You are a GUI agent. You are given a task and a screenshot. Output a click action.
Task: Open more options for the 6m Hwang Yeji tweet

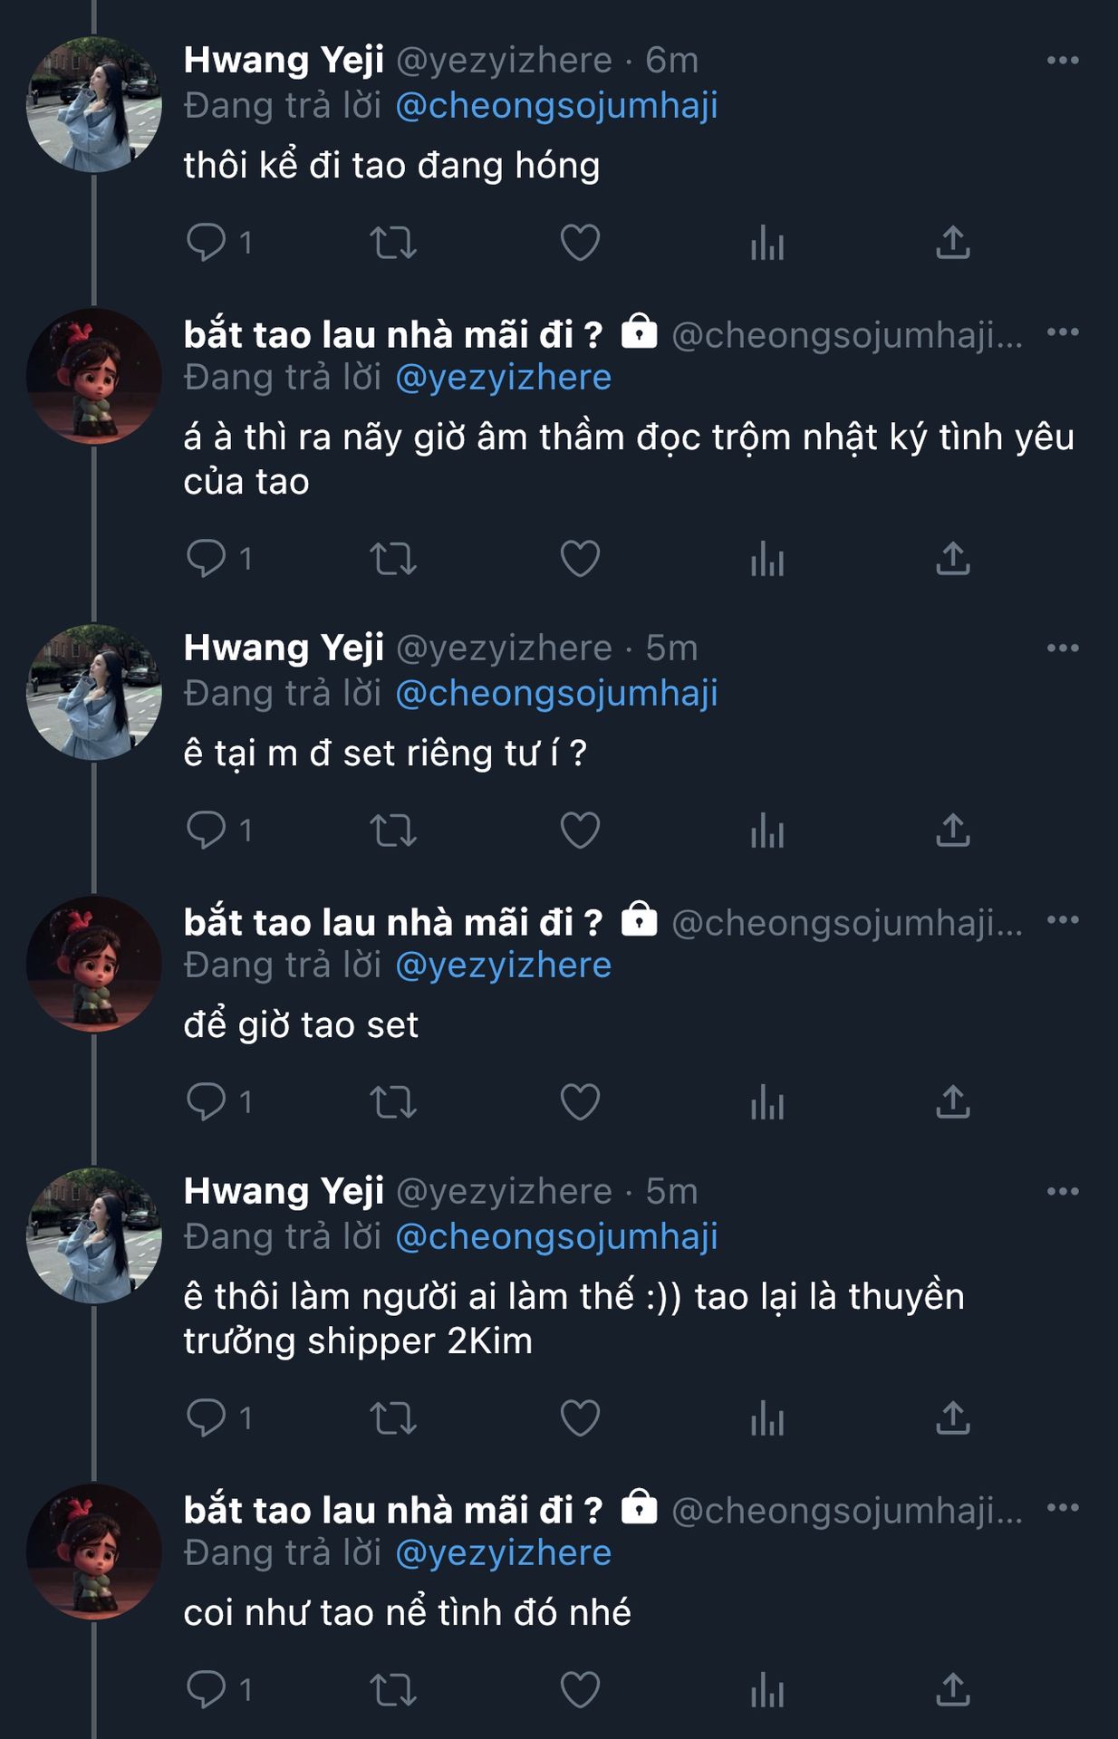click(x=1062, y=61)
